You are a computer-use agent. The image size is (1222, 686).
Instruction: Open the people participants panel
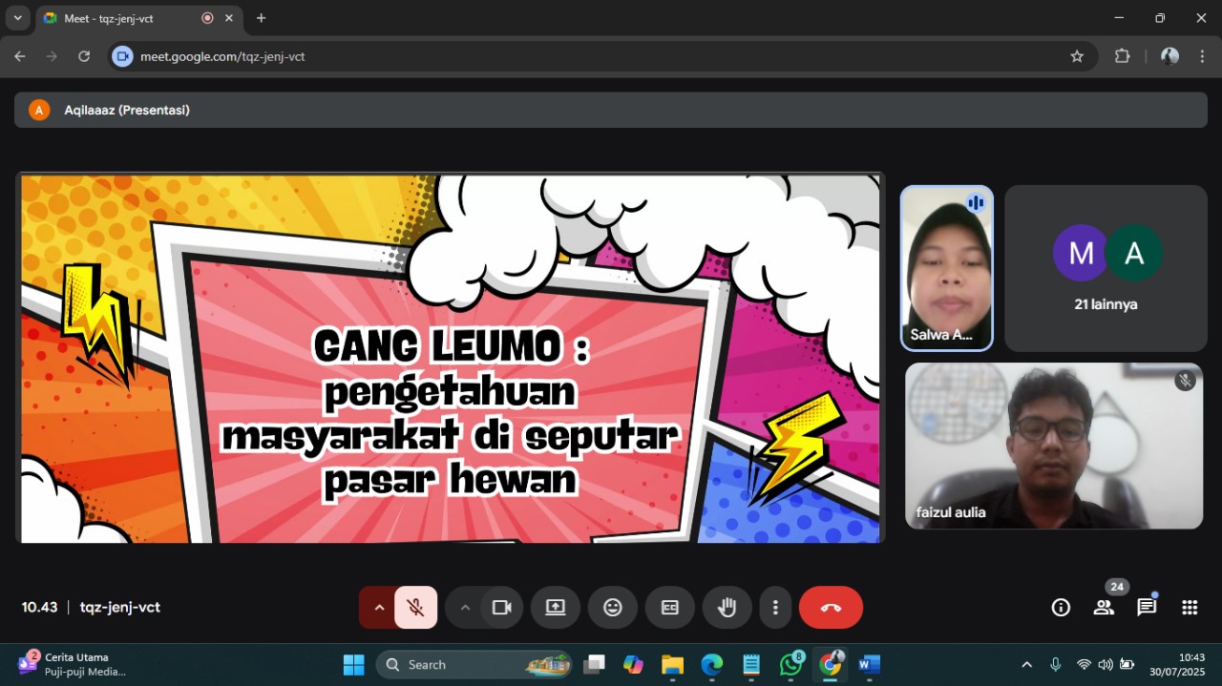(1104, 608)
